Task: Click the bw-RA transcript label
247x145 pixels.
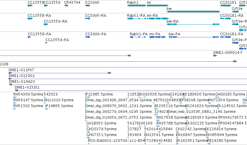Action: [x=172, y=21]
